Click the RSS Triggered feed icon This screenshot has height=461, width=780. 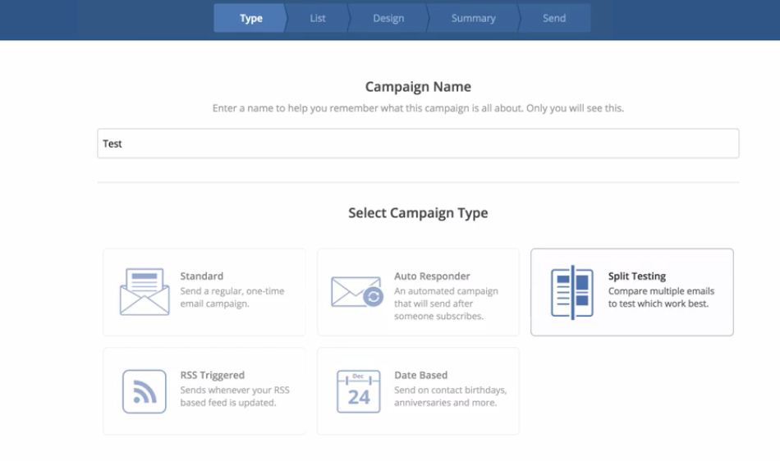pos(145,391)
